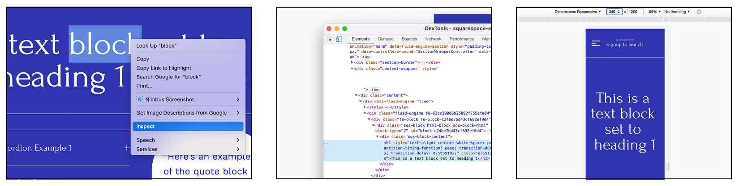
Task: Expand the style element node
Action: [x=365, y=107]
